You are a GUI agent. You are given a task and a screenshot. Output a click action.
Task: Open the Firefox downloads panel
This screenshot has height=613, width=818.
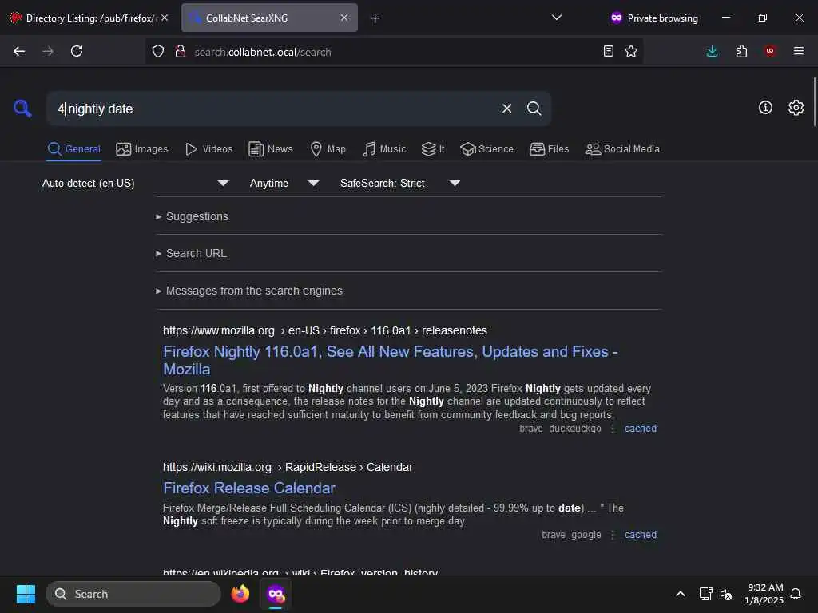click(712, 51)
